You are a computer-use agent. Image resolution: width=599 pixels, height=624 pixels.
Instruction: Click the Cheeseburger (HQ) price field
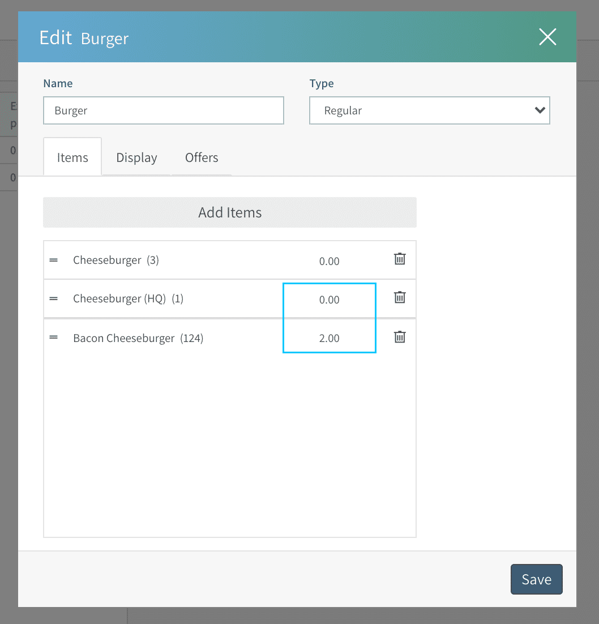(x=329, y=300)
